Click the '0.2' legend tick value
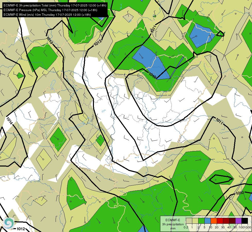Image resolution: width=252 pixels, height=232 pixels. tap(186, 227)
